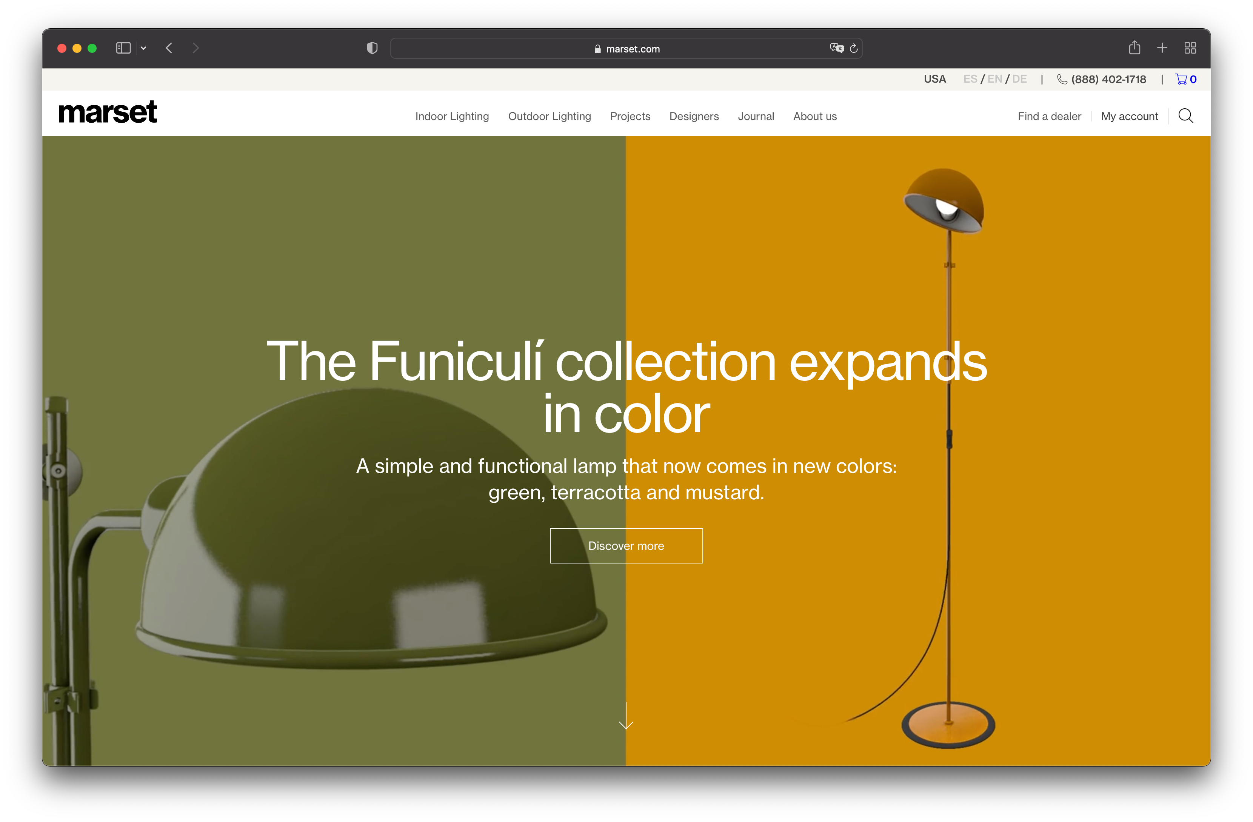Click the scroll-down arrow in hero
Screen dimensions: 1253x822
tap(625, 716)
